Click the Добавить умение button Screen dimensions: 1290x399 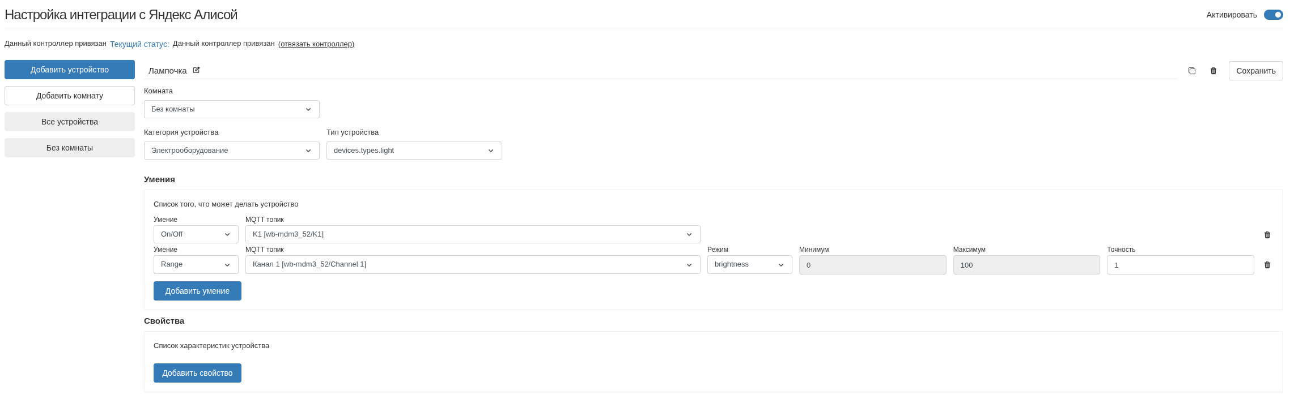(x=197, y=291)
